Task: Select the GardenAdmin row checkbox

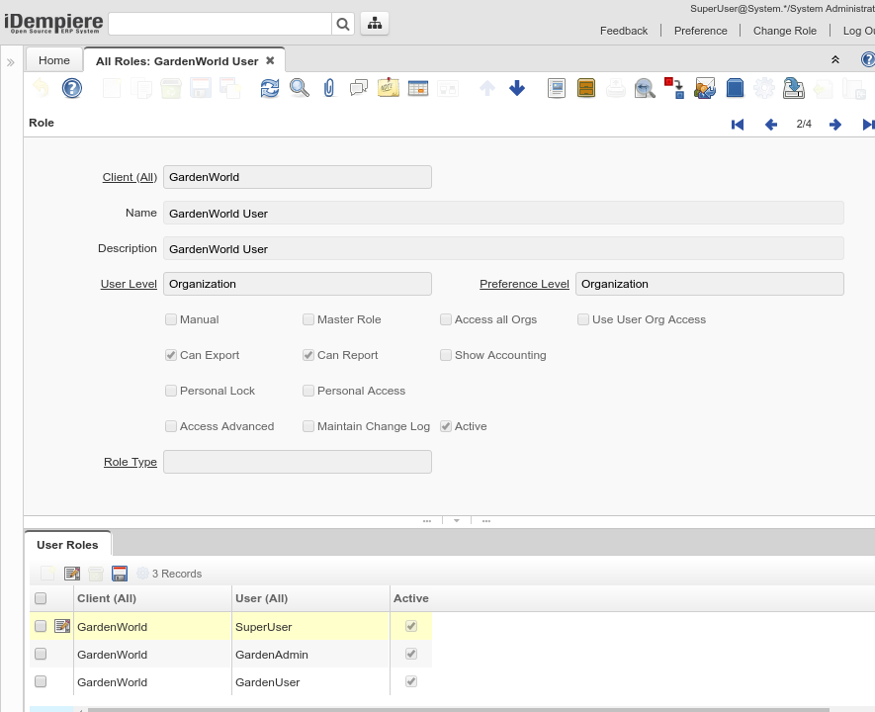Action: 41,655
